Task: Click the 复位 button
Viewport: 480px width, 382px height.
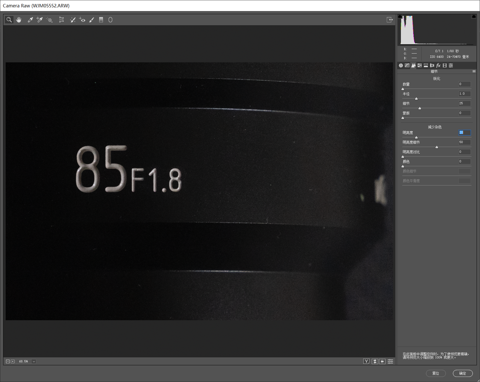Action: (x=436, y=373)
